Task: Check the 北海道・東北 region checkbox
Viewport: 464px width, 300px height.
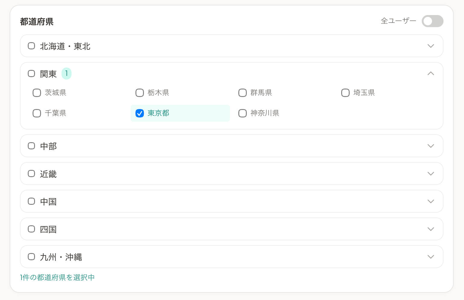Action: (x=31, y=46)
